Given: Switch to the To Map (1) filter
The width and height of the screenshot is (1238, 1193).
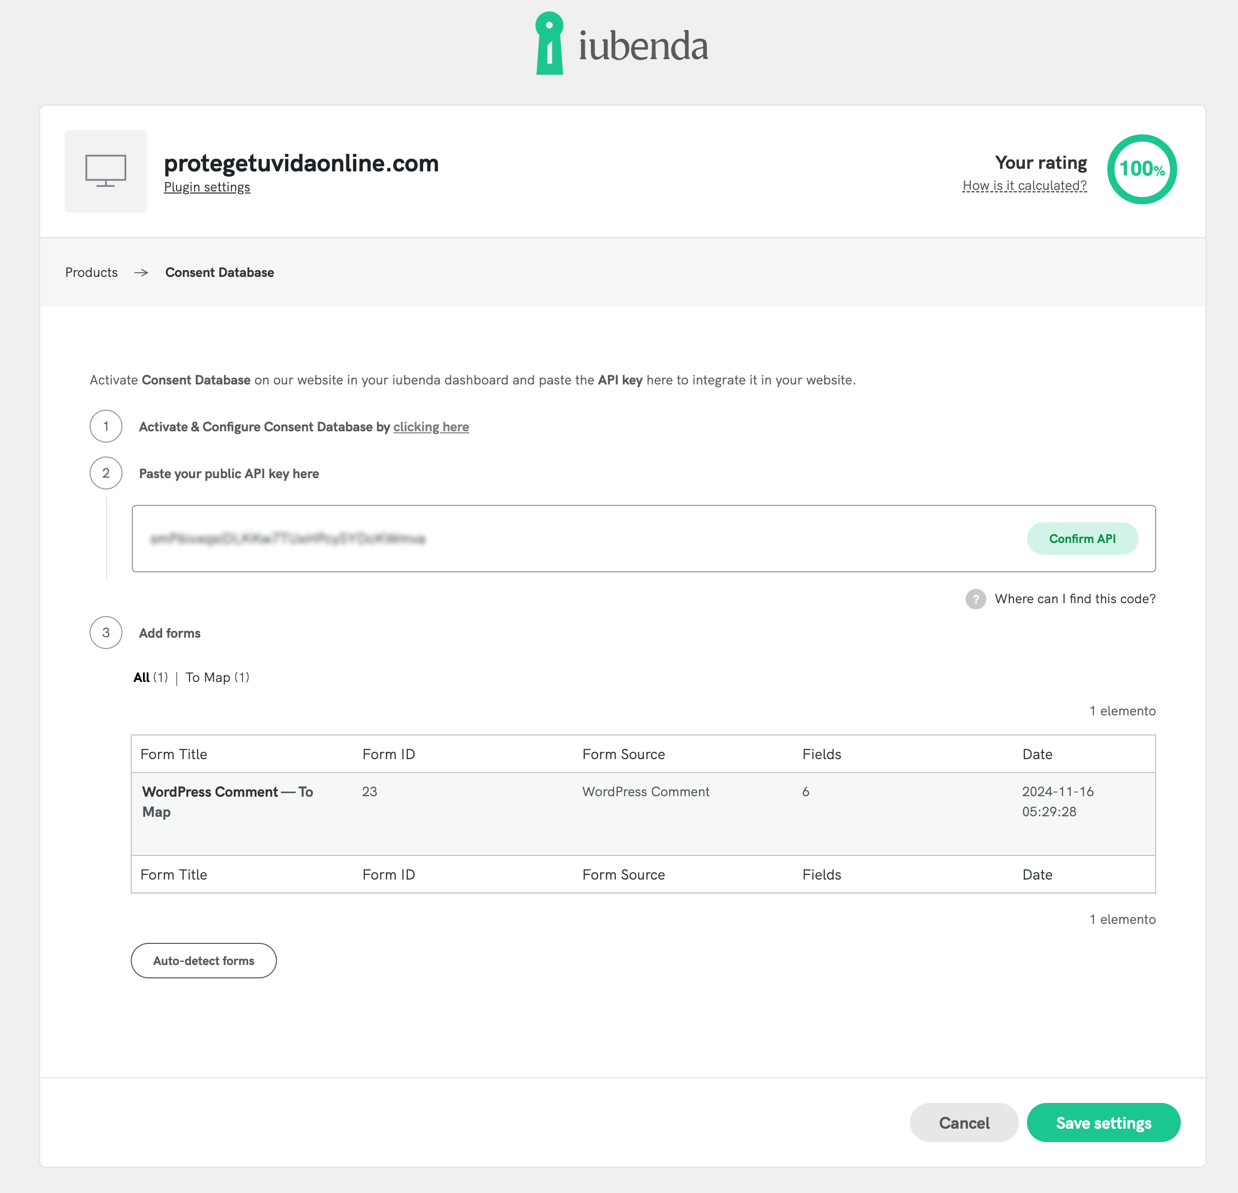Looking at the screenshot, I should pos(217,678).
